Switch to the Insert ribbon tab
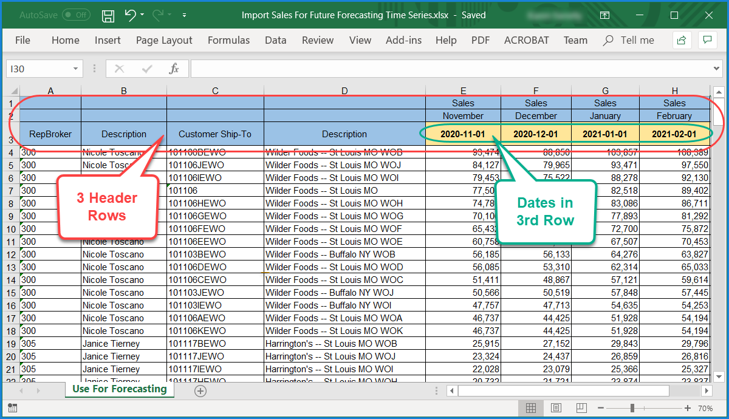 [108, 40]
